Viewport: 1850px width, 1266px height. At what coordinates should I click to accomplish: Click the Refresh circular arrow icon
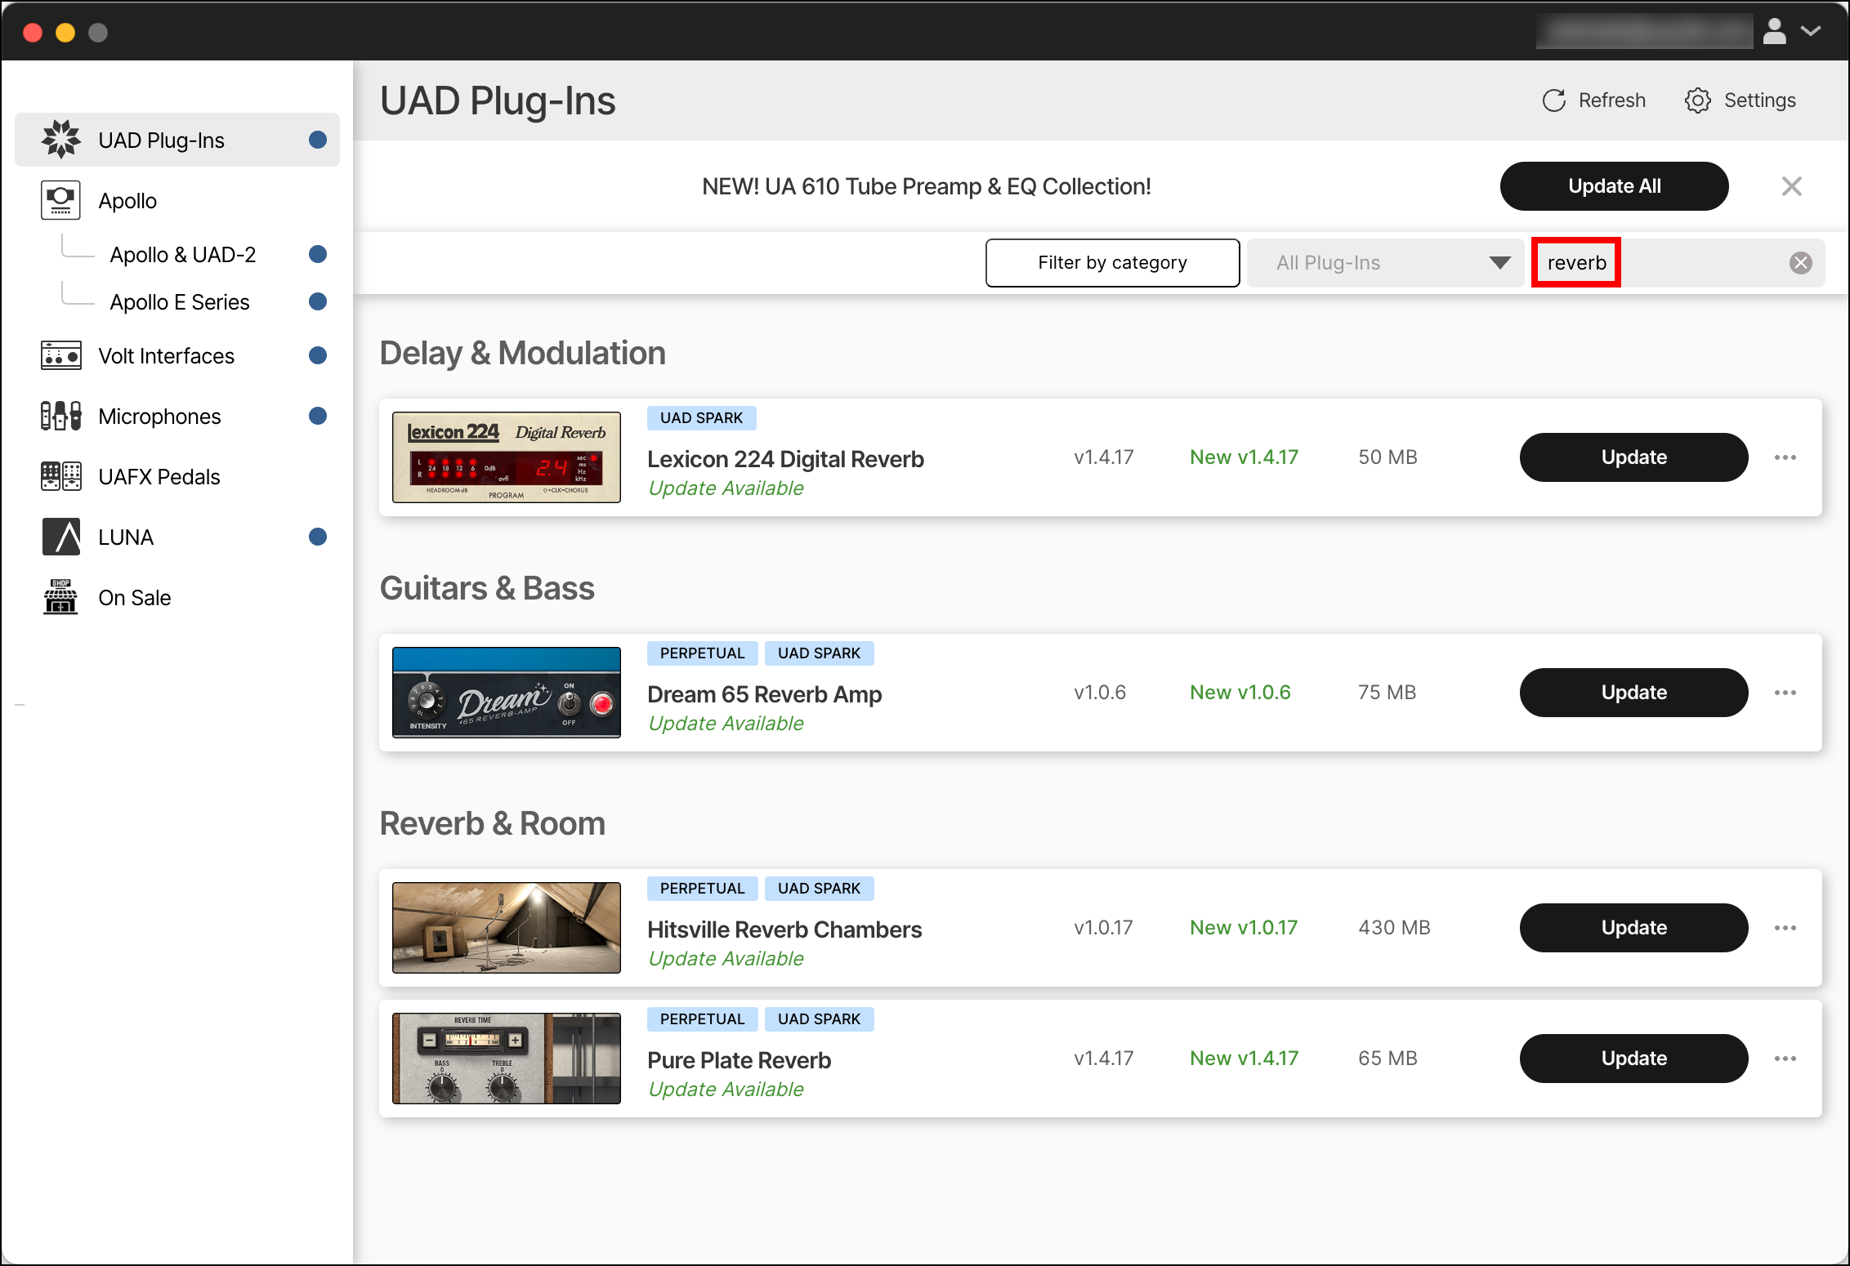pos(1553,100)
